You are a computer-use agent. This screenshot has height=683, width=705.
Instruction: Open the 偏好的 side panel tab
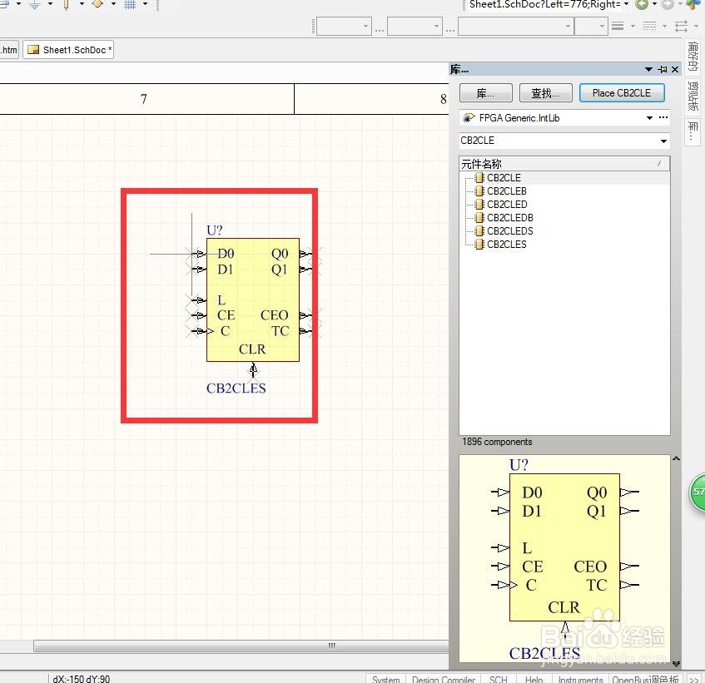pyautogui.click(x=693, y=57)
